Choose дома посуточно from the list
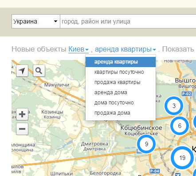Screen dimensions: 196x176 pos(121,103)
